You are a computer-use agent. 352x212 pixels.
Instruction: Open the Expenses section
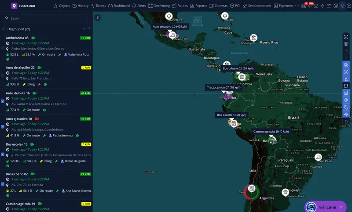coord(283,6)
